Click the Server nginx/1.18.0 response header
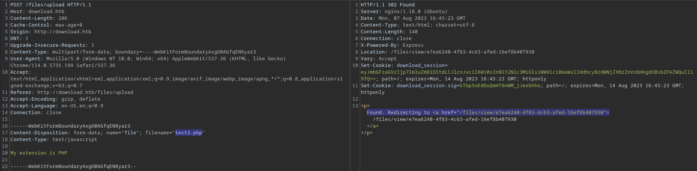The height and width of the screenshot is (171, 697). pyautogui.click(x=404, y=12)
